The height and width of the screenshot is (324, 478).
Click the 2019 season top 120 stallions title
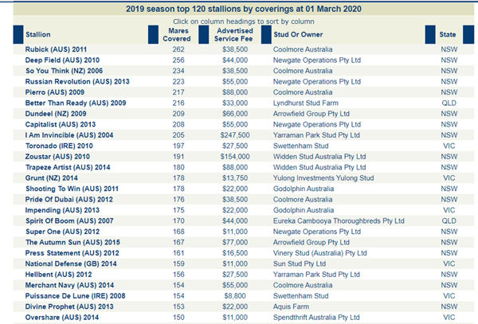238,9
